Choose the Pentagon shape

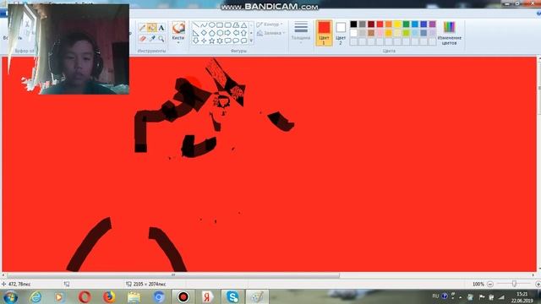(x=211, y=33)
